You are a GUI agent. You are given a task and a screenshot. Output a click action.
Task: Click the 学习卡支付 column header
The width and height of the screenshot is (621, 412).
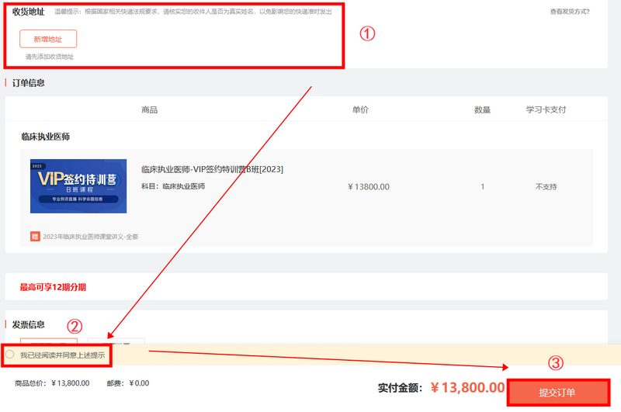(546, 109)
